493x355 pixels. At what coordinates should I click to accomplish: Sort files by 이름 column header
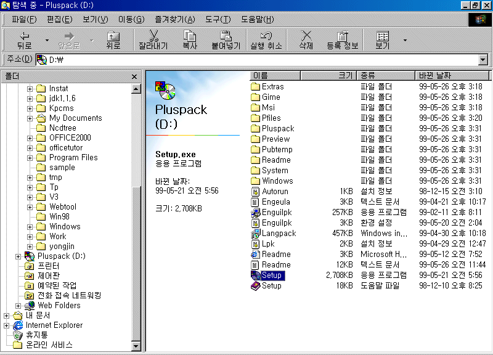click(x=275, y=75)
